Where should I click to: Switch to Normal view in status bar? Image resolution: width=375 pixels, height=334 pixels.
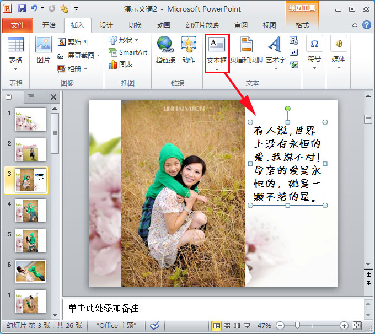(x=216, y=326)
